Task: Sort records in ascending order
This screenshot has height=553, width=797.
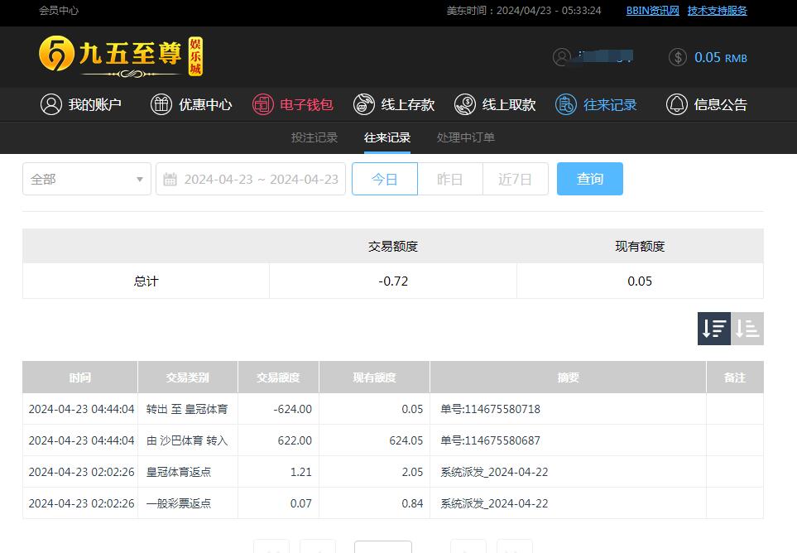Action: [747, 329]
